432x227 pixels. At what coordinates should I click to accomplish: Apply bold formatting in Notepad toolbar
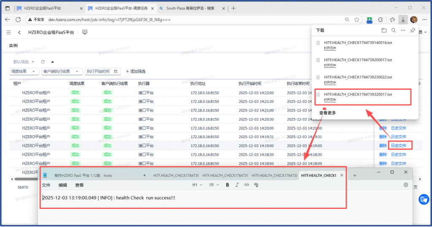[x=227, y=185]
